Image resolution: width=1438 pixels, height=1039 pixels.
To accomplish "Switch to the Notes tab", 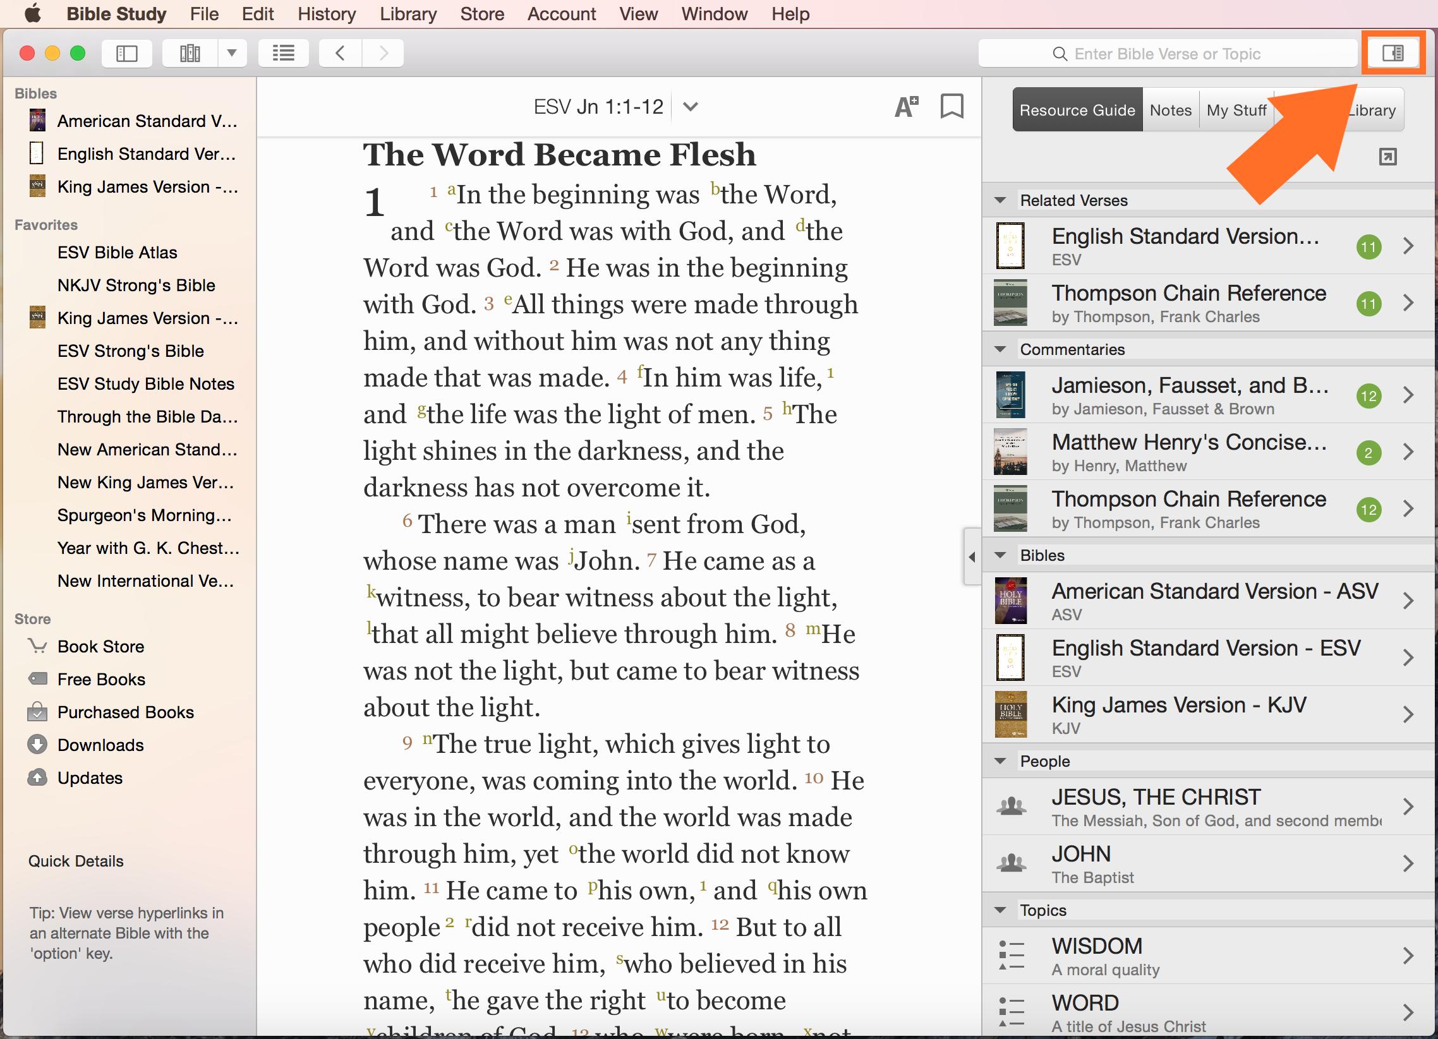I will point(1171,111).
